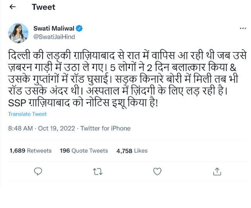The width and height of the screenshot is (251, 208).
Task: Click the Translate Tweet link
Action: tap(27, 114)
